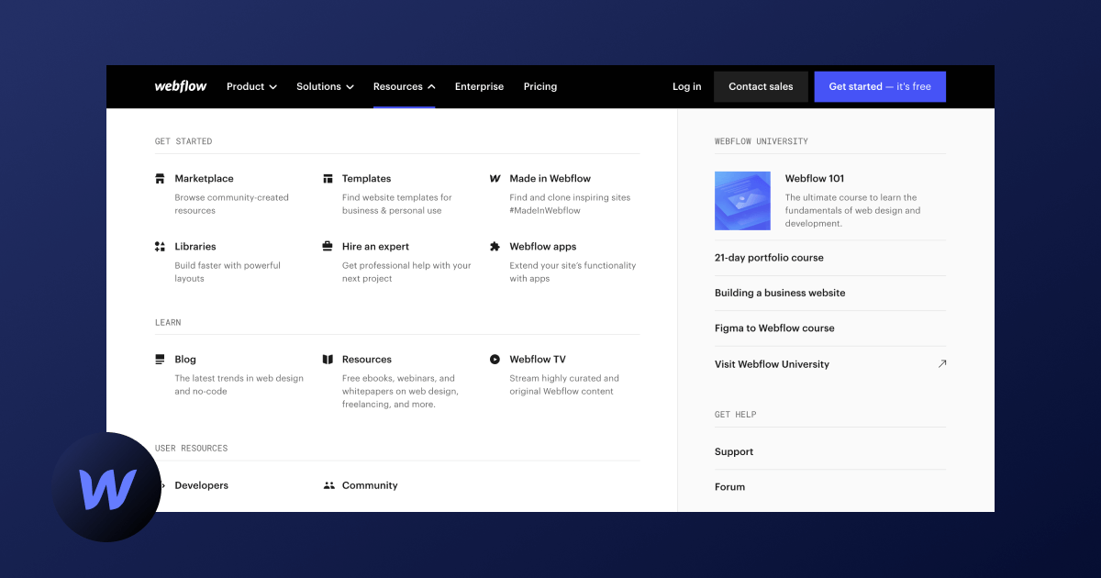The height and width of the screenshot is (578, 1101).
Task: Click 'Extend your site's functionality' text
Action: (573, 272)
